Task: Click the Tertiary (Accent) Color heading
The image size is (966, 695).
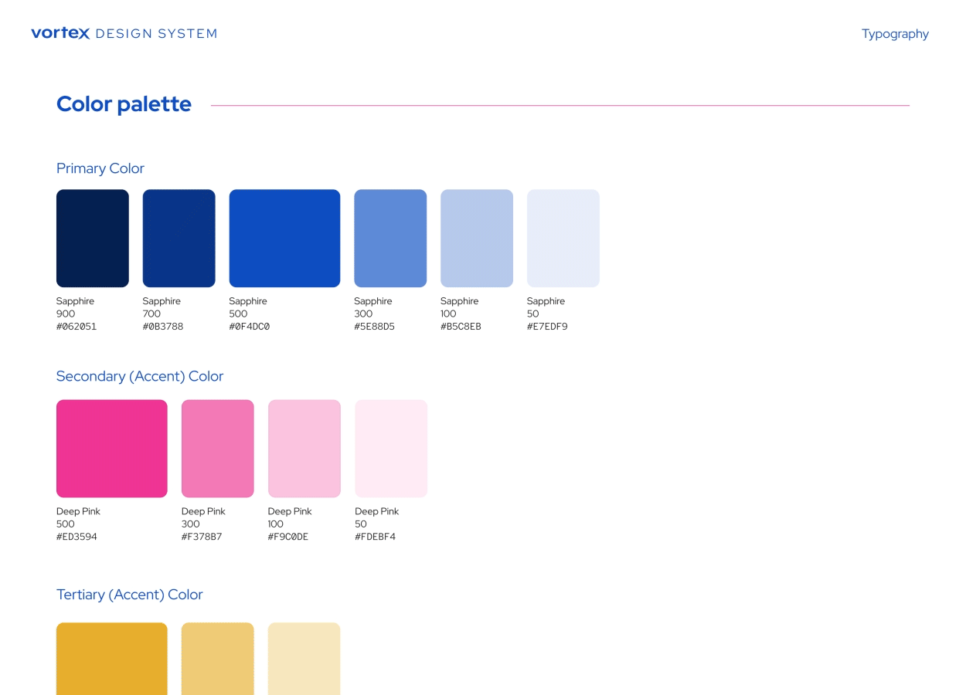Action: [x=130, y=595]
